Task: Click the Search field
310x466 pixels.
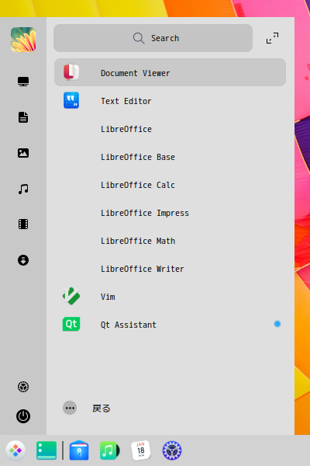Action: click(x=153, y=38)
